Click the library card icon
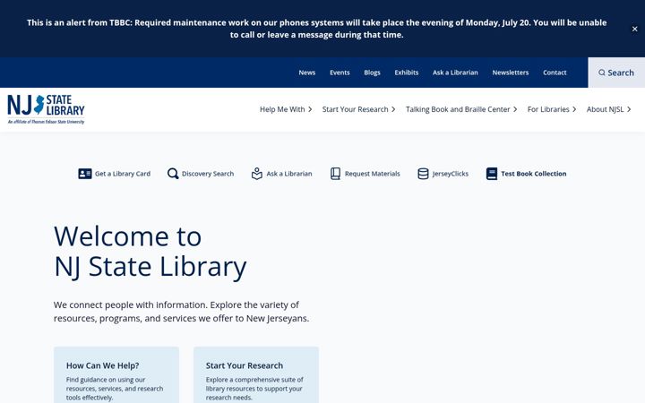Screen dimensions: 645x403 tap(85, 174)
